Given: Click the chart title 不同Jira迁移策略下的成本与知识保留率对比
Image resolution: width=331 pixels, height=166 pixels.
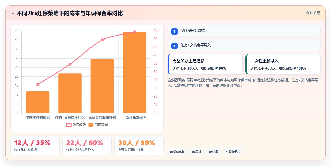Looking at the screenshot, I should pyautogui.click(x=70, y=13).
